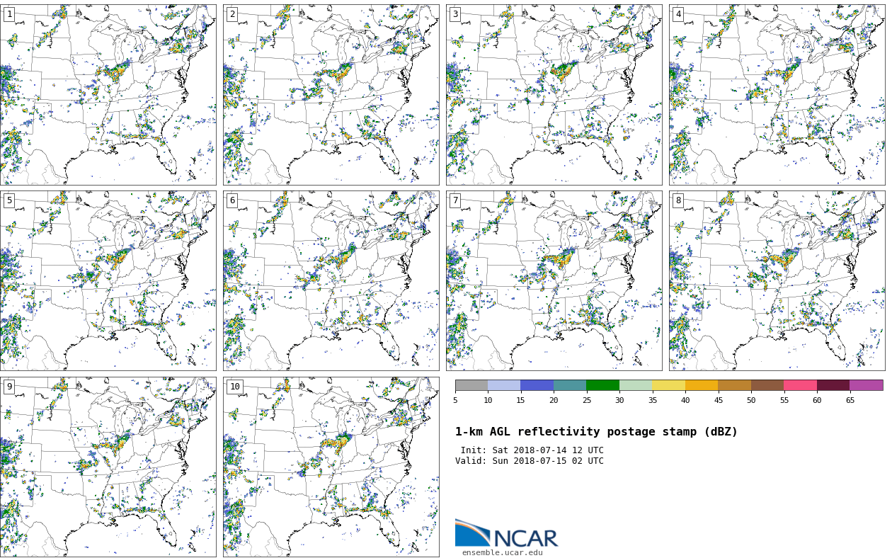
Task: Click the number 5 panel label
Action: click(9, 201)
